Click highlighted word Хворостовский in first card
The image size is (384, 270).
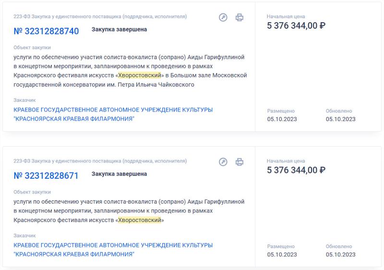[139, 75]
